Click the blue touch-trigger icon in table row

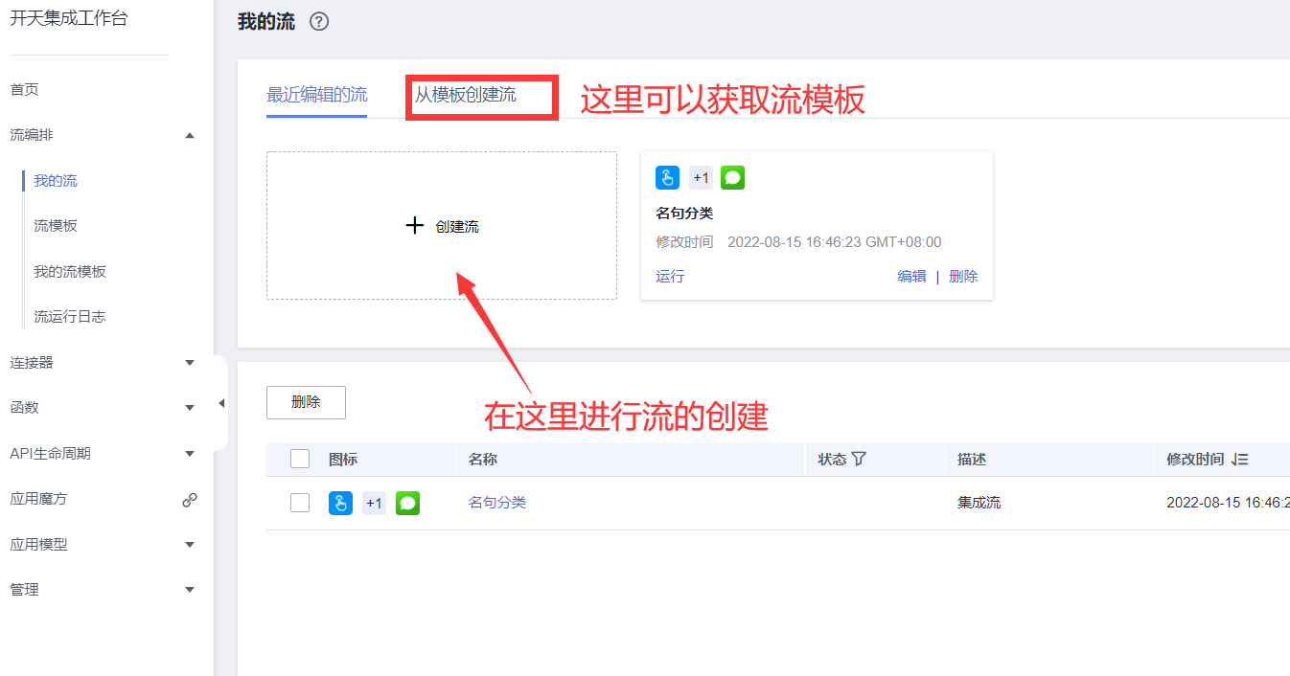tap(340, 503)
